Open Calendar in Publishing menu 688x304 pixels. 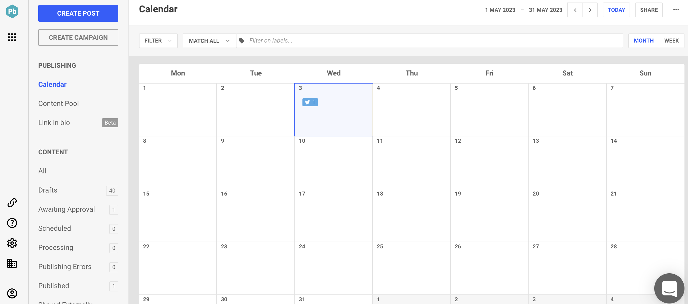tap(52, 84)
